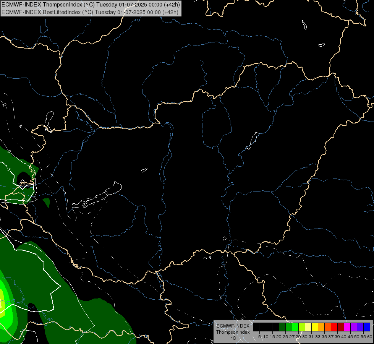
Task: Click the legend tick label 40
Action: tap(344, 337)
